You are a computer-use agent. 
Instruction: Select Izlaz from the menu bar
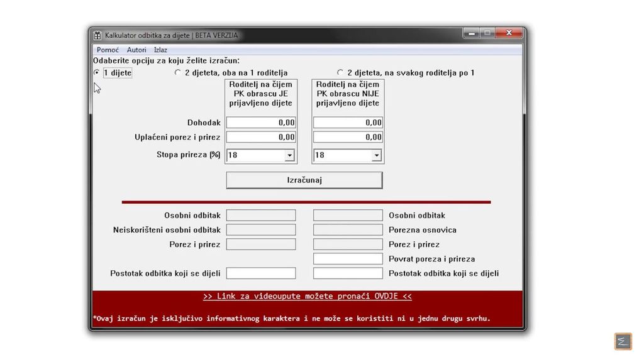point(160,50)
